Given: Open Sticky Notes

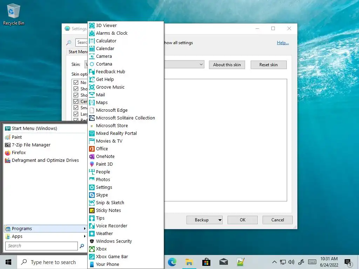Looking at the screenshot, I should 126,211.
